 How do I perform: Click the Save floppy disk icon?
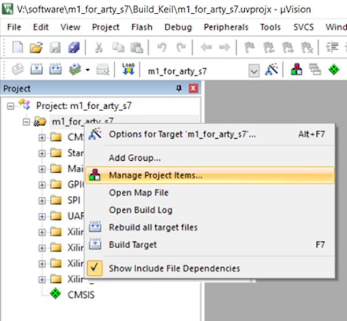point(55,47)
